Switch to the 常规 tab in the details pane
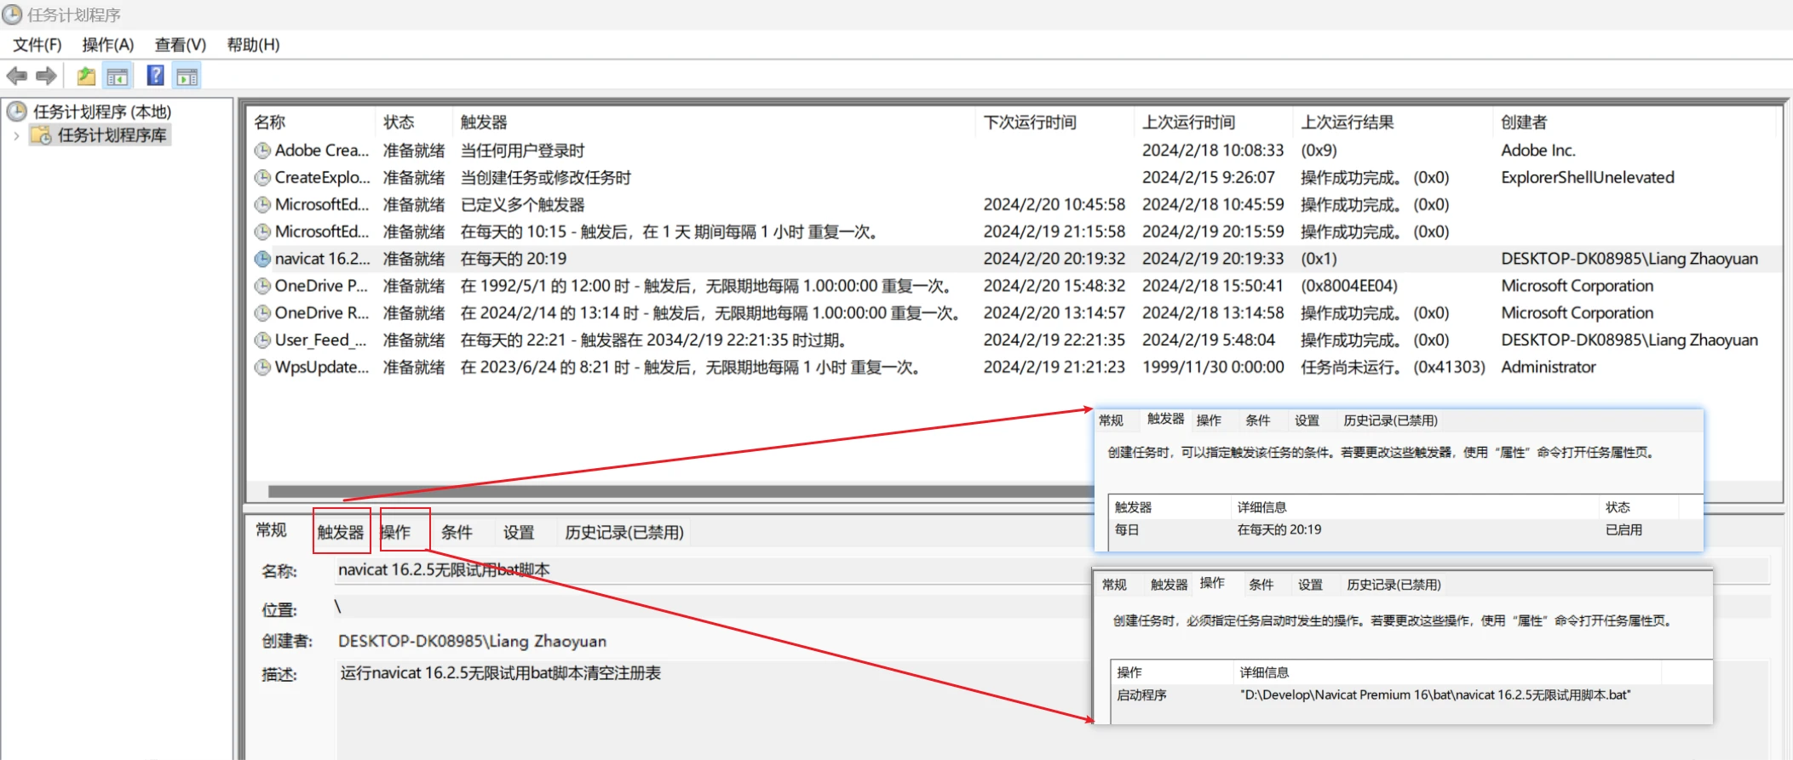This screenshot has width=1793, height=760. click(272, 531)
